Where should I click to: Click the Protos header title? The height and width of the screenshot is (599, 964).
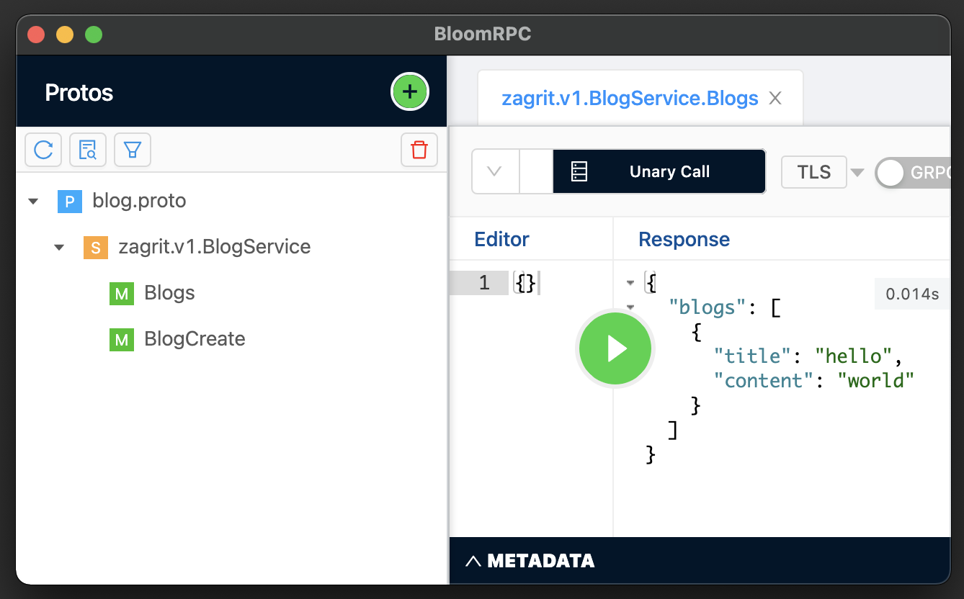point(79,92)
